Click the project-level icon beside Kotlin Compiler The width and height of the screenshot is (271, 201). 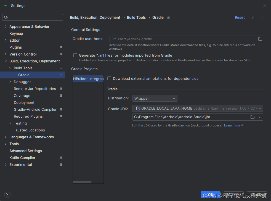pyautogui.click(x=61, y=158)
